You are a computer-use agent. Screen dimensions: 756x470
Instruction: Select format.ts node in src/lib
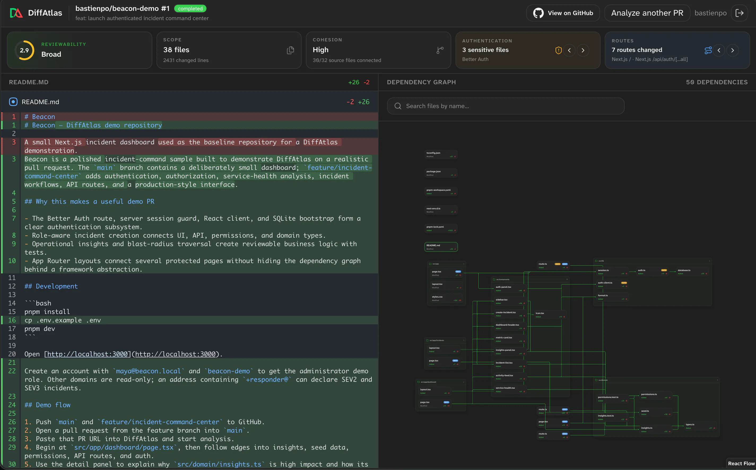(612, 297)
